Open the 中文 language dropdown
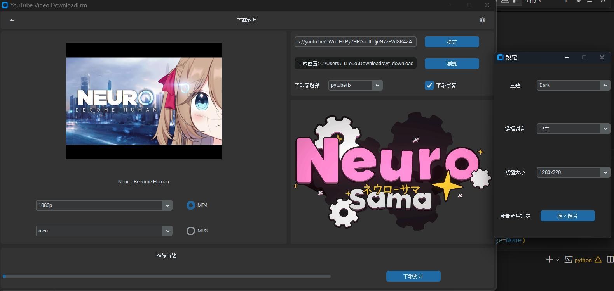The width and height of the screenshot is (614, 291). [573, 129]
